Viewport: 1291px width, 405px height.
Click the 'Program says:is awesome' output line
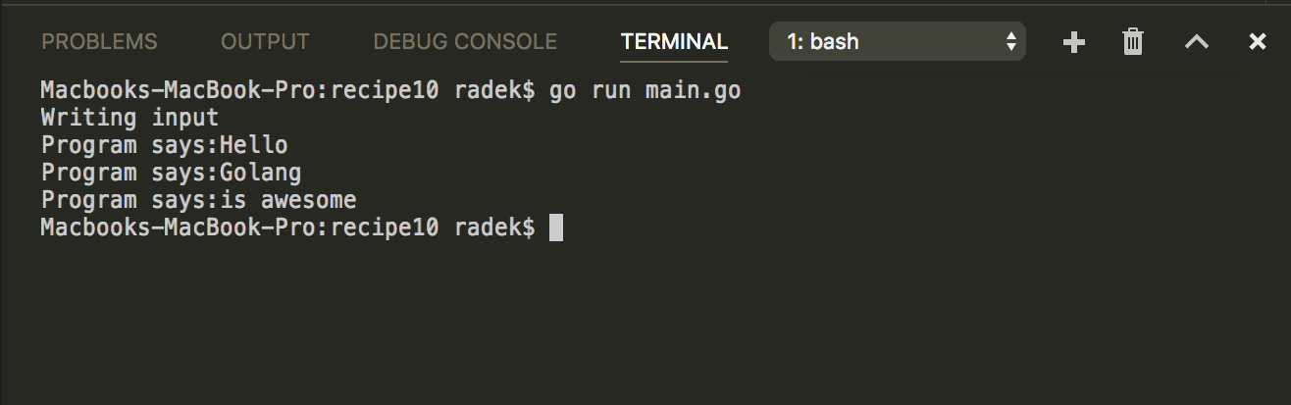(198, 201)
